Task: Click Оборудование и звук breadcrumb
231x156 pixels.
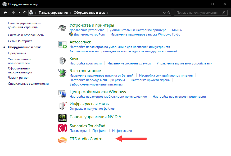Action: [89, 13]
